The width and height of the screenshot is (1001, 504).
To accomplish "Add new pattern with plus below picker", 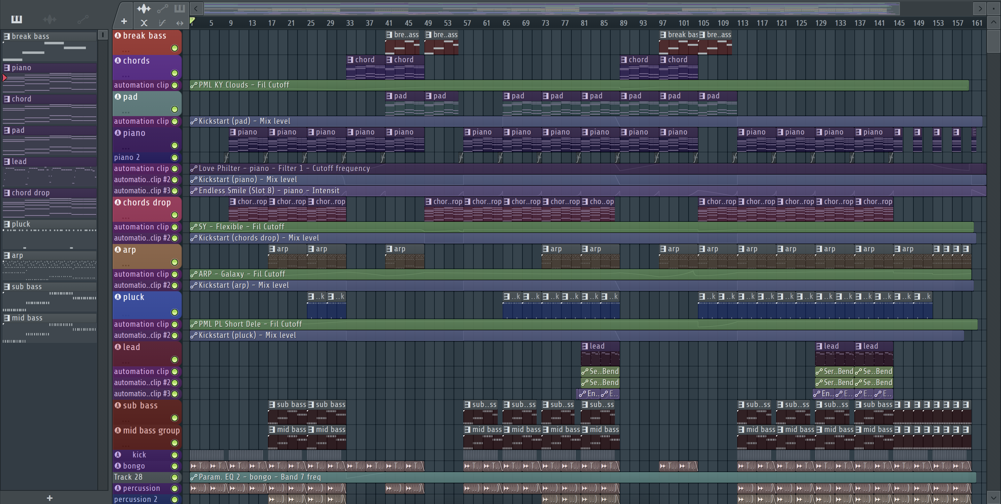I will coord(49,498).
